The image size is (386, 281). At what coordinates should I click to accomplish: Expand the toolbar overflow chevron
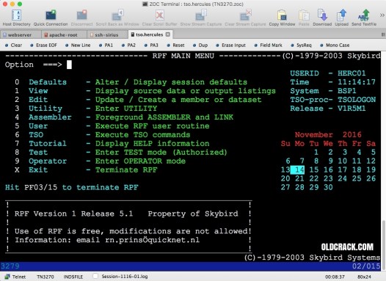(382, 15)
